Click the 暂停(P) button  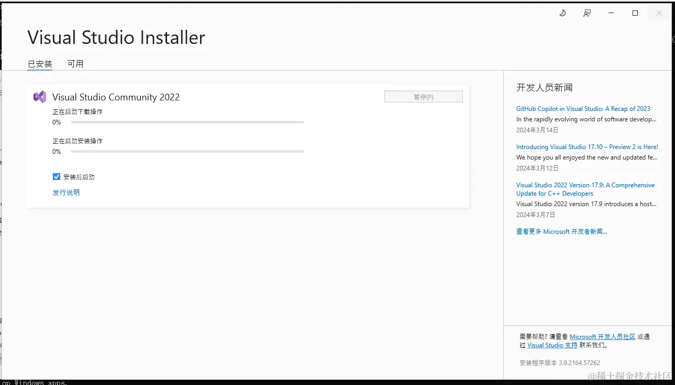click(x=424, y=97)
